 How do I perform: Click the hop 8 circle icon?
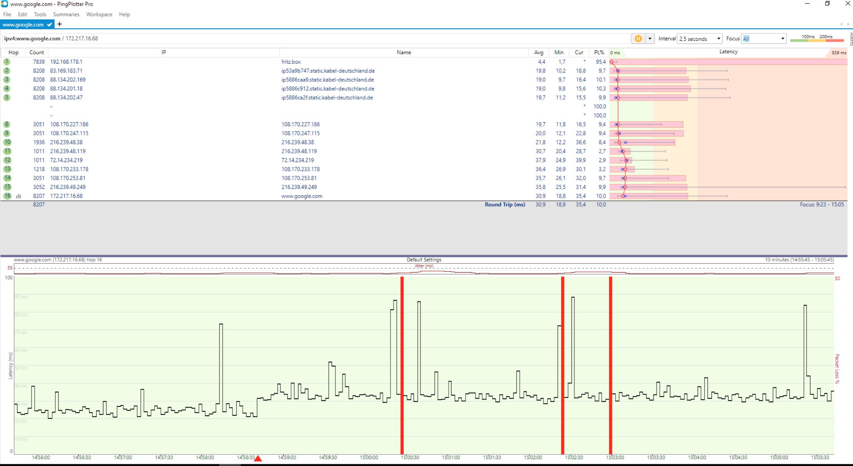click(7, 124)
